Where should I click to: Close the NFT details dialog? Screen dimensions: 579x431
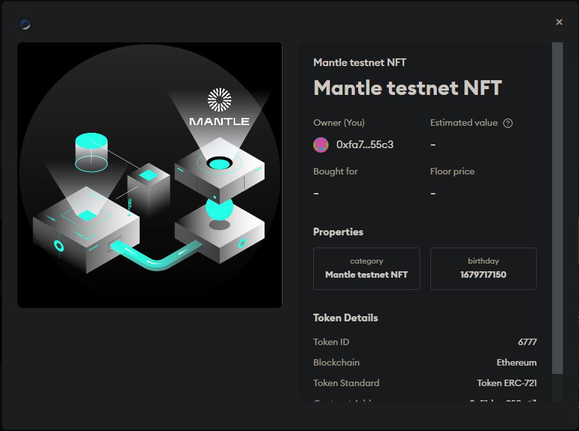(x=559, y=21)
